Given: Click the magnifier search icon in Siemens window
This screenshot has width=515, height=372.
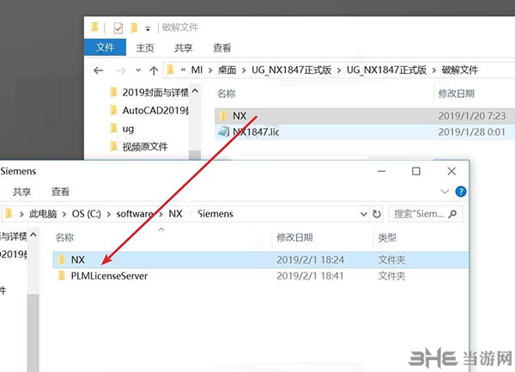Looking at the screenshot, I should (x=452, y=214).
